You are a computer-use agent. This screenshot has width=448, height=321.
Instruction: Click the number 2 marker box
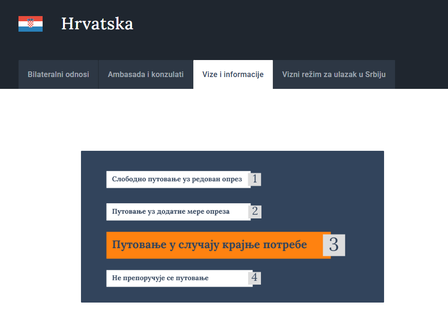255,212
